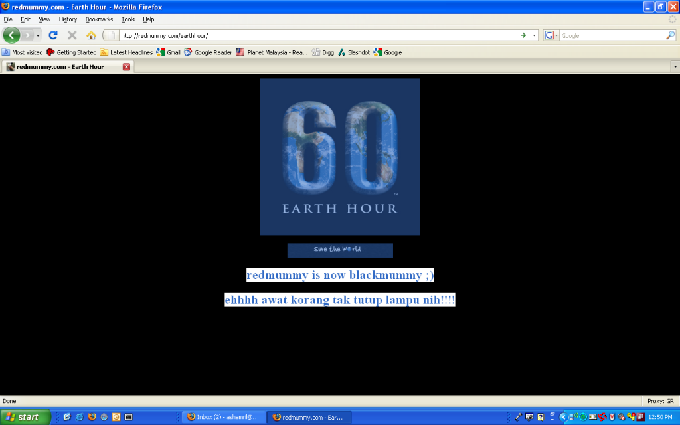Click the green circle tray icon

(583, 417)
